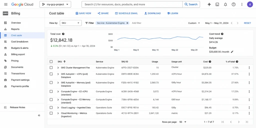Screen dimensions: 256x128
Task: Remove the Kubernetes Engine filter chip
Action: (x=127, y=23)
